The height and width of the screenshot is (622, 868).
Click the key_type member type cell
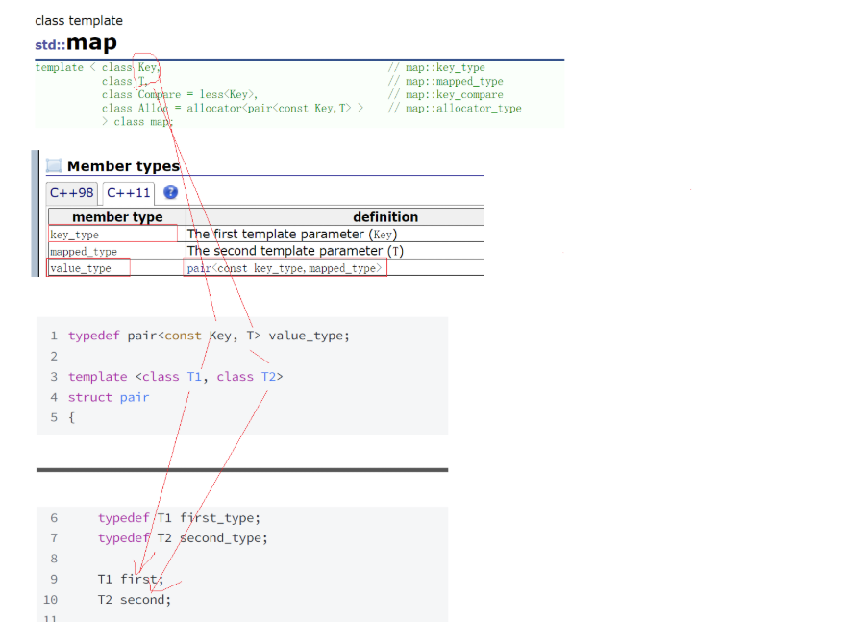(117, 235)
